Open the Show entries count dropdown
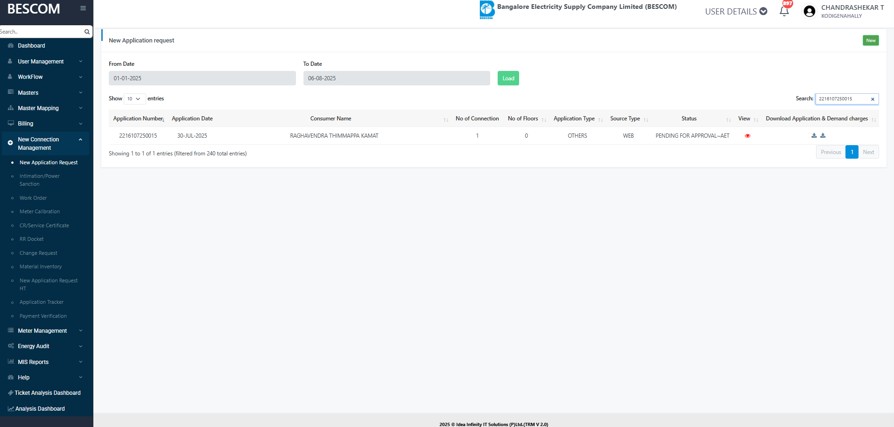This screenshot has width=894, height=427. (134, 99)
